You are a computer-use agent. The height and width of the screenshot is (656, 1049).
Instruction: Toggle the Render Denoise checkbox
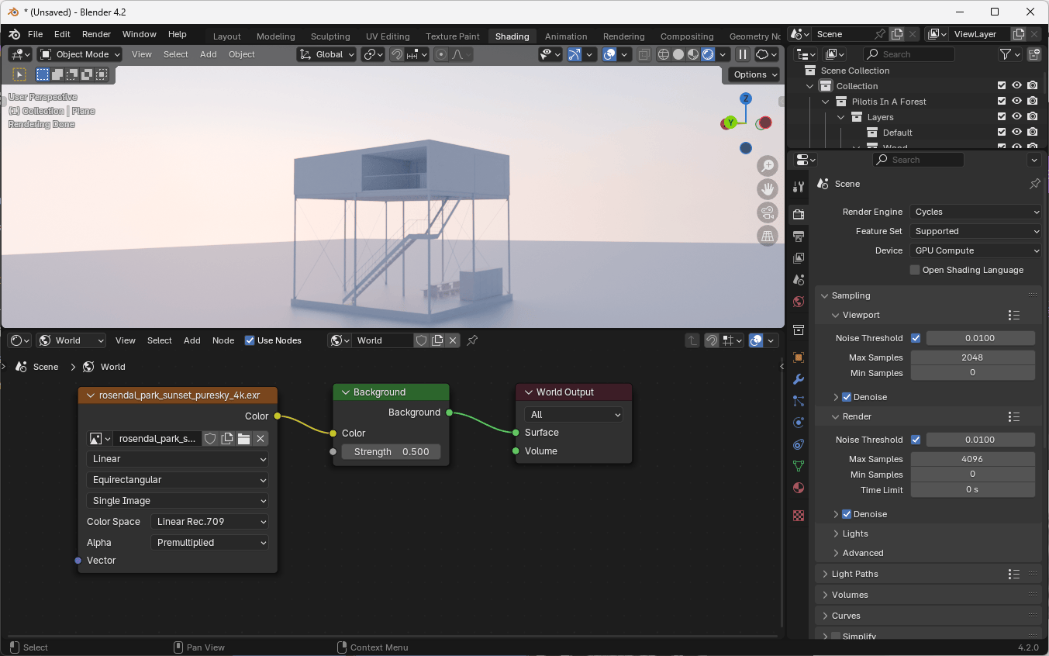point(847,514)
